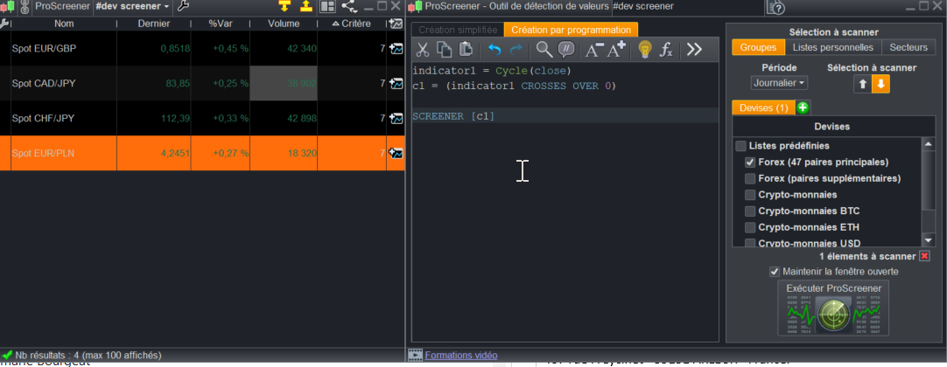Select the Spot EUR/GBP row
This screenshot has width=947, height=367.
pyautogui.click(x=201, y=49)
